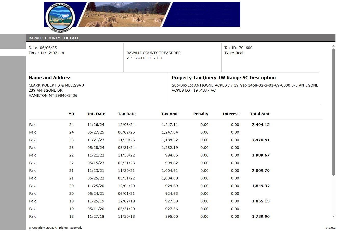The height and width of the screenshot is (242, 338).
Task: Click the Tax Amt column header
Action: coord(169,114)
